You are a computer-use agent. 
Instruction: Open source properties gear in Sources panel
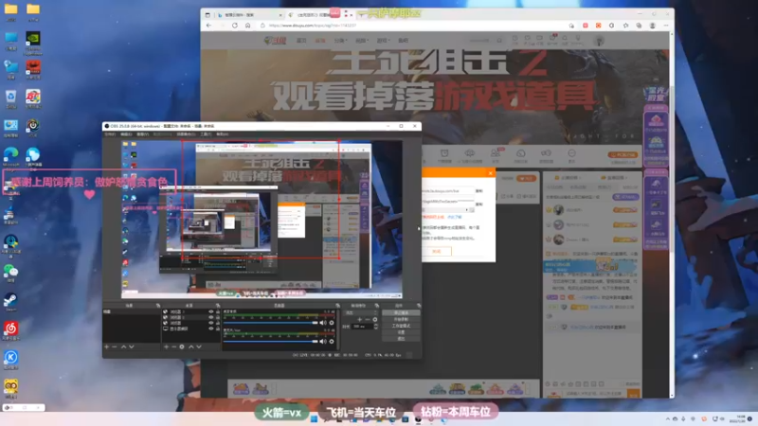(182, 346)
